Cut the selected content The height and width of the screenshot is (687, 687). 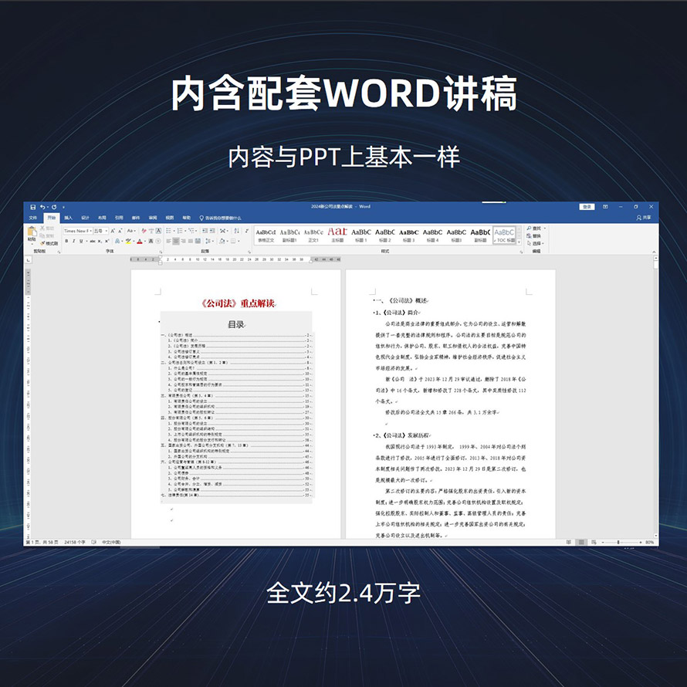point(47,228)
